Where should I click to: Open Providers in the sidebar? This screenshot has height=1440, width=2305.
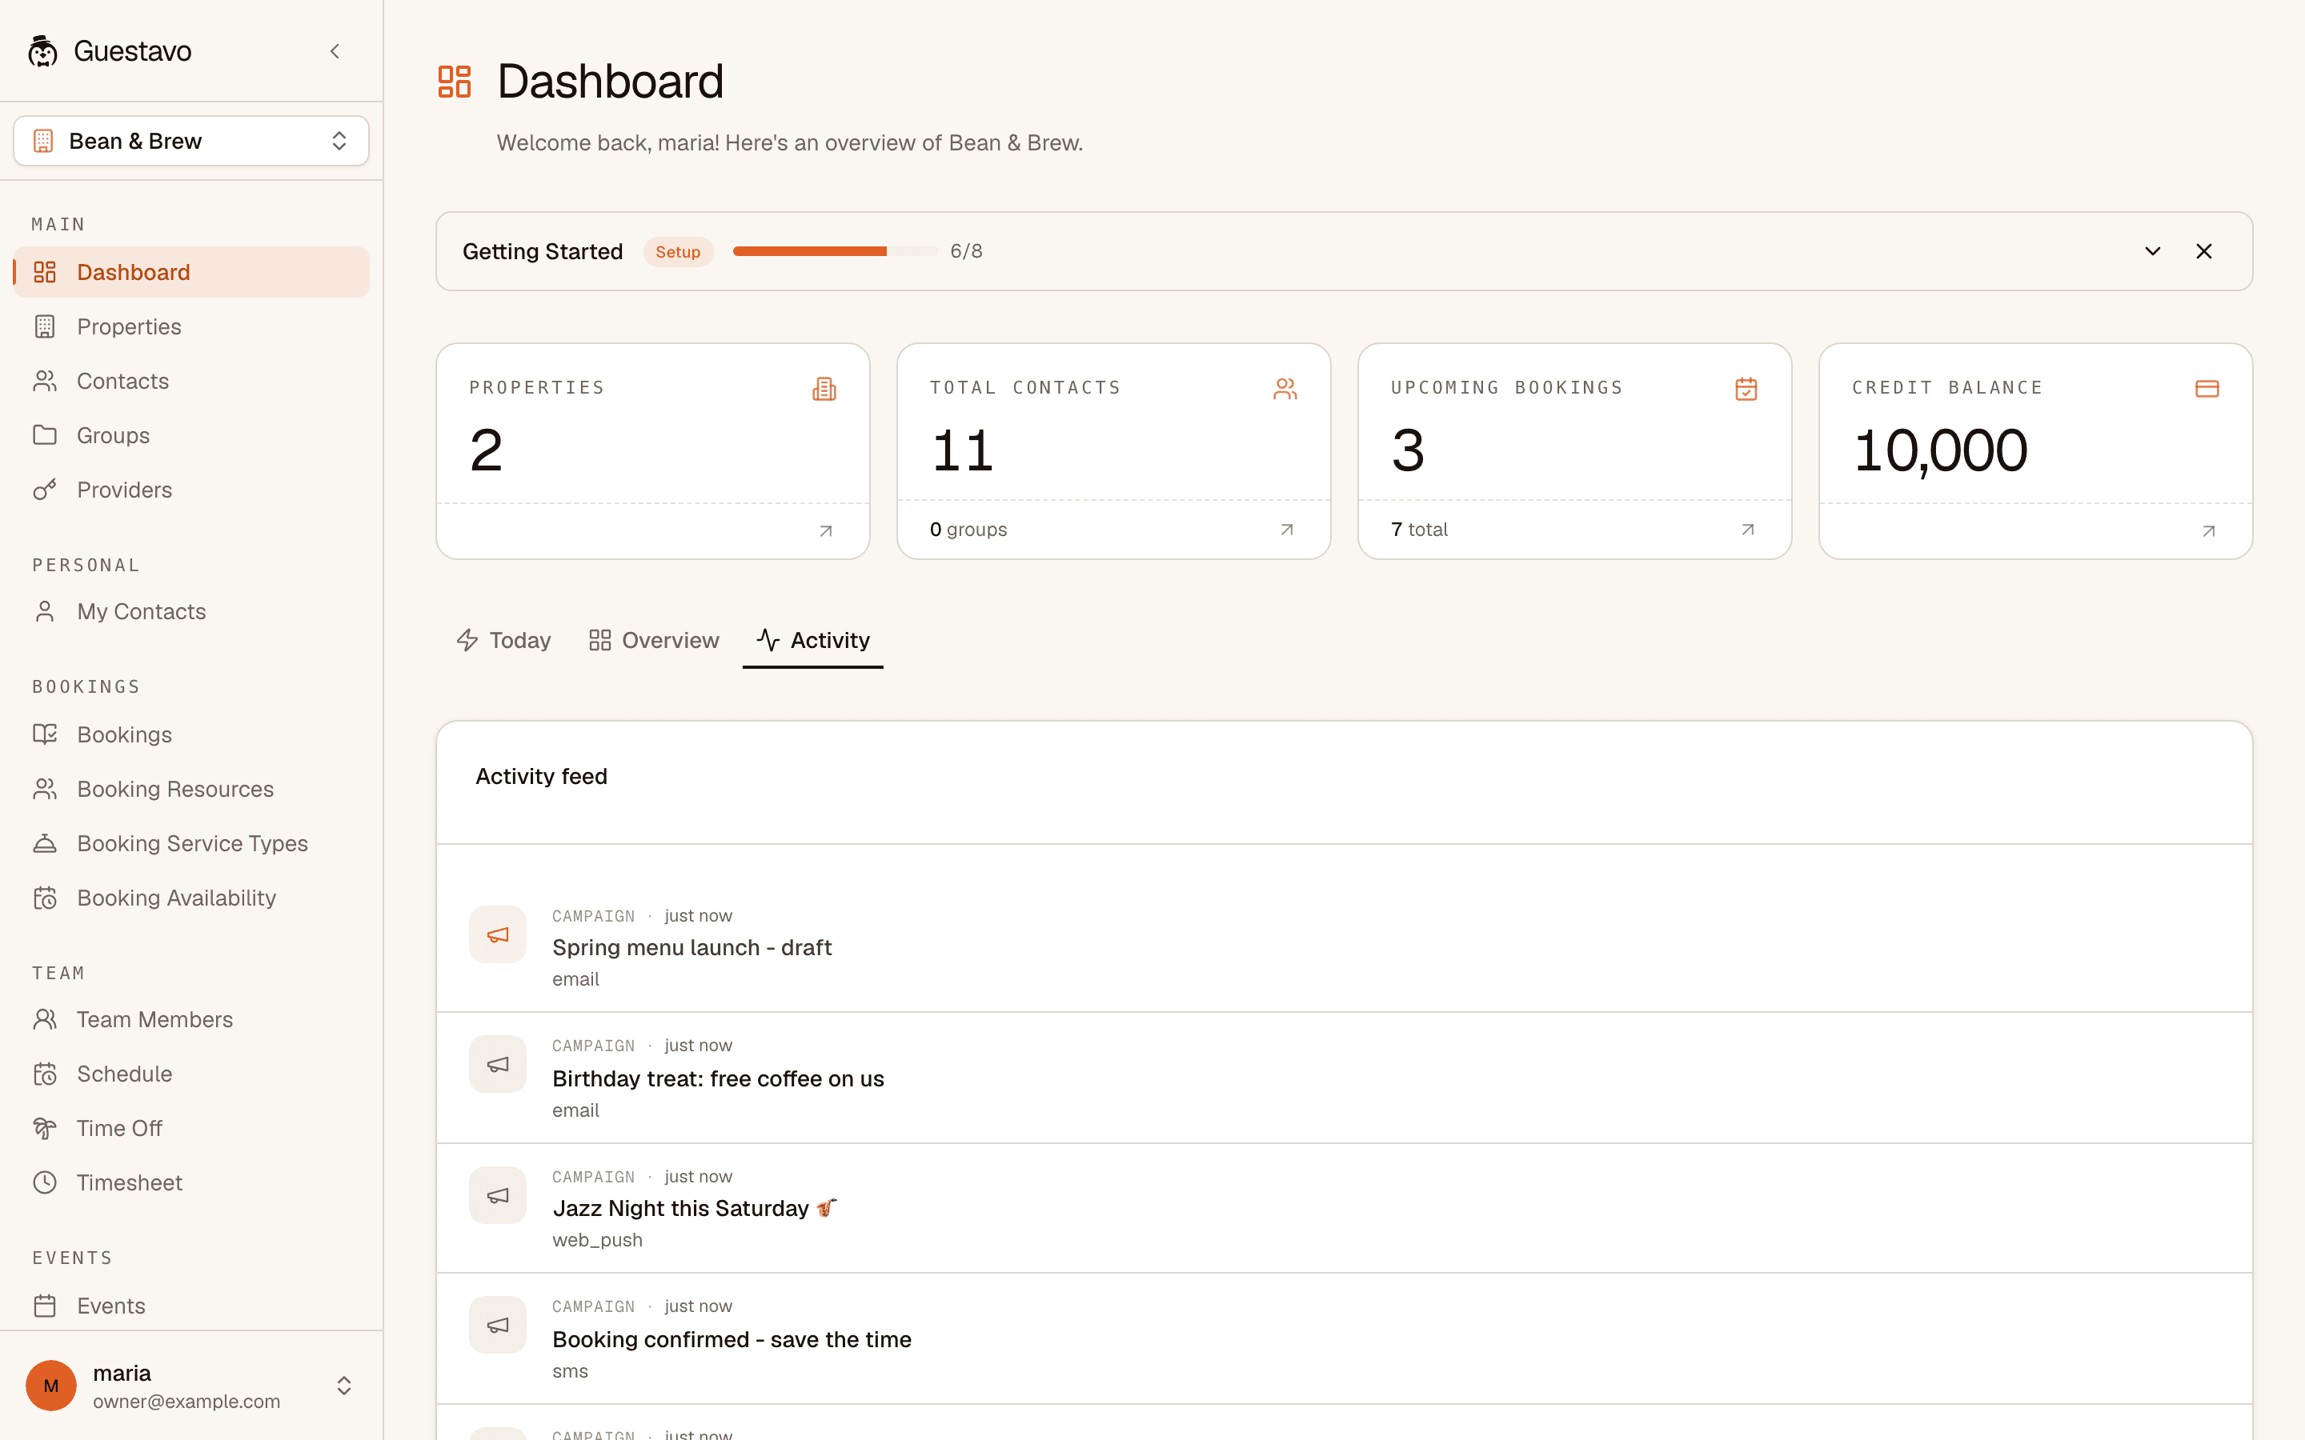coord(191,490)
